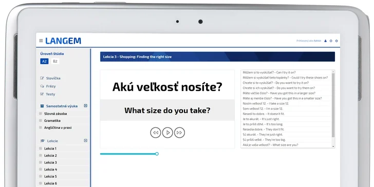Click the phrase list scrollbar thumb
This screenshot has width=374, height=187.
click(x=333, y=105)
